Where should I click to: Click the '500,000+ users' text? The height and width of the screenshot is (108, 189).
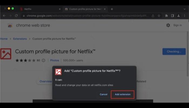point(73,60)
